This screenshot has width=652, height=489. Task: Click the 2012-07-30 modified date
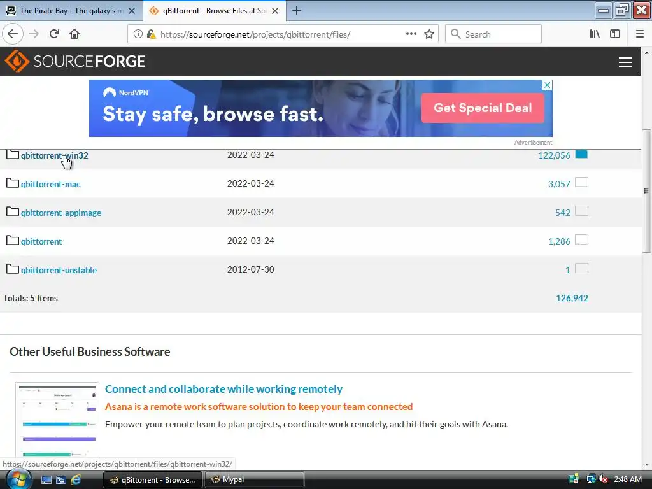(250, 269)
